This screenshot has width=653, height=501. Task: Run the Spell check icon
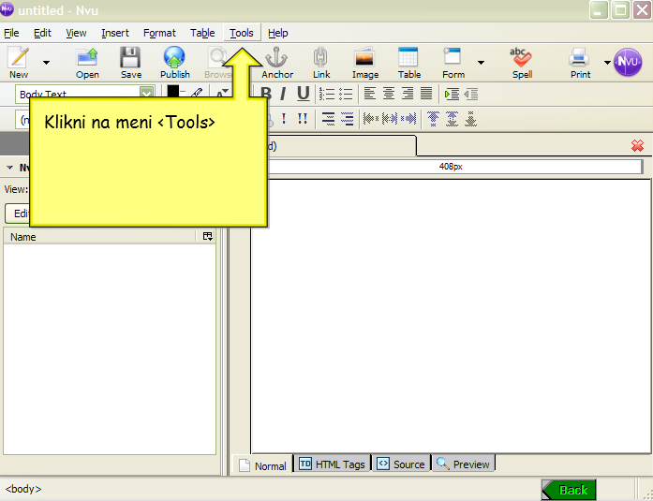522,62
